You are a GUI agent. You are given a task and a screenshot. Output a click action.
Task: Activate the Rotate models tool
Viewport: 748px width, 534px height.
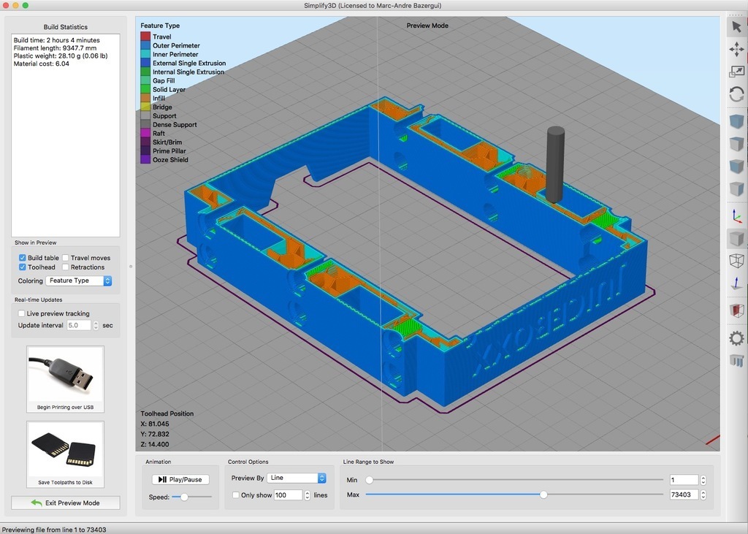tap(737, 94)
